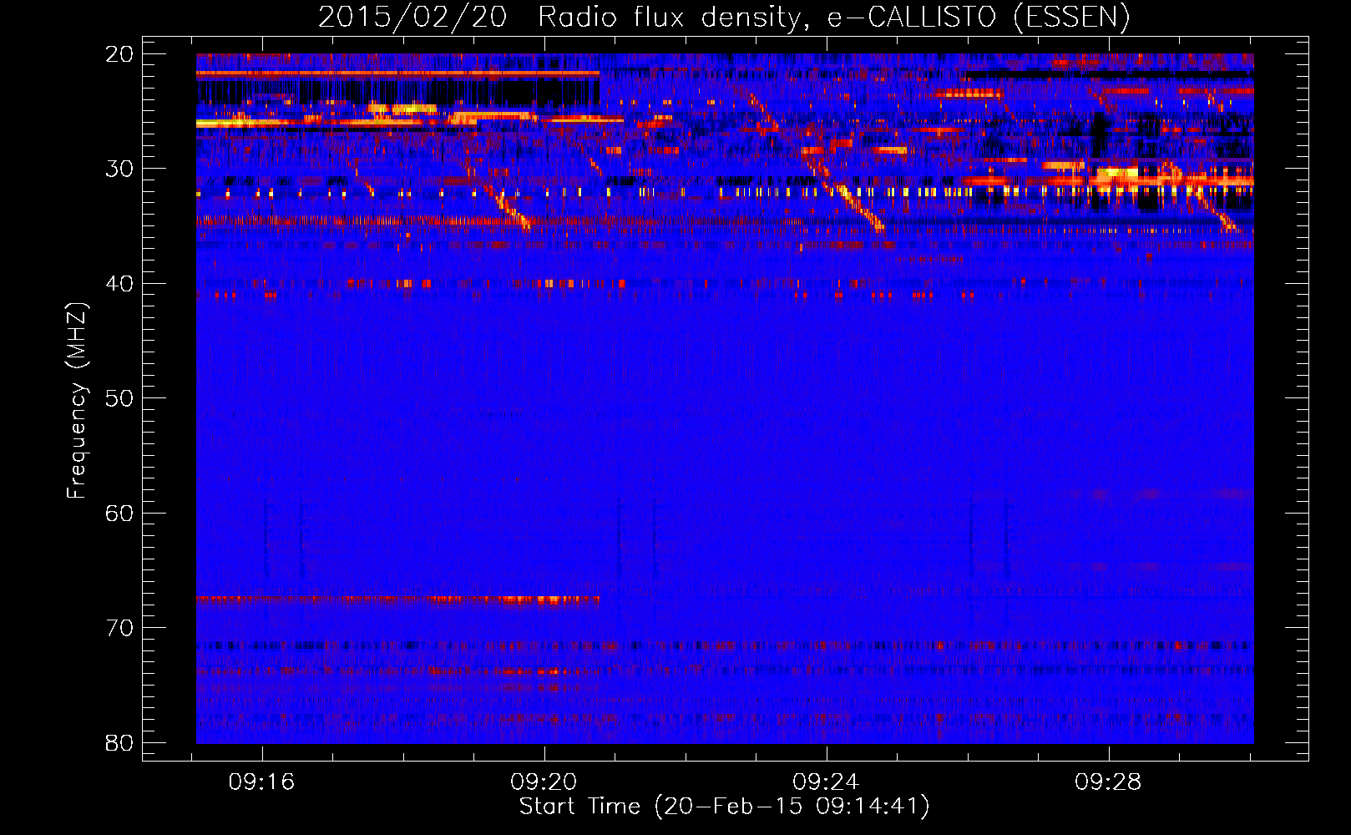The height and width of the screenshot is (835, 1351).
Task: Click the "40" frequency tick label
Action: (120, 284)
